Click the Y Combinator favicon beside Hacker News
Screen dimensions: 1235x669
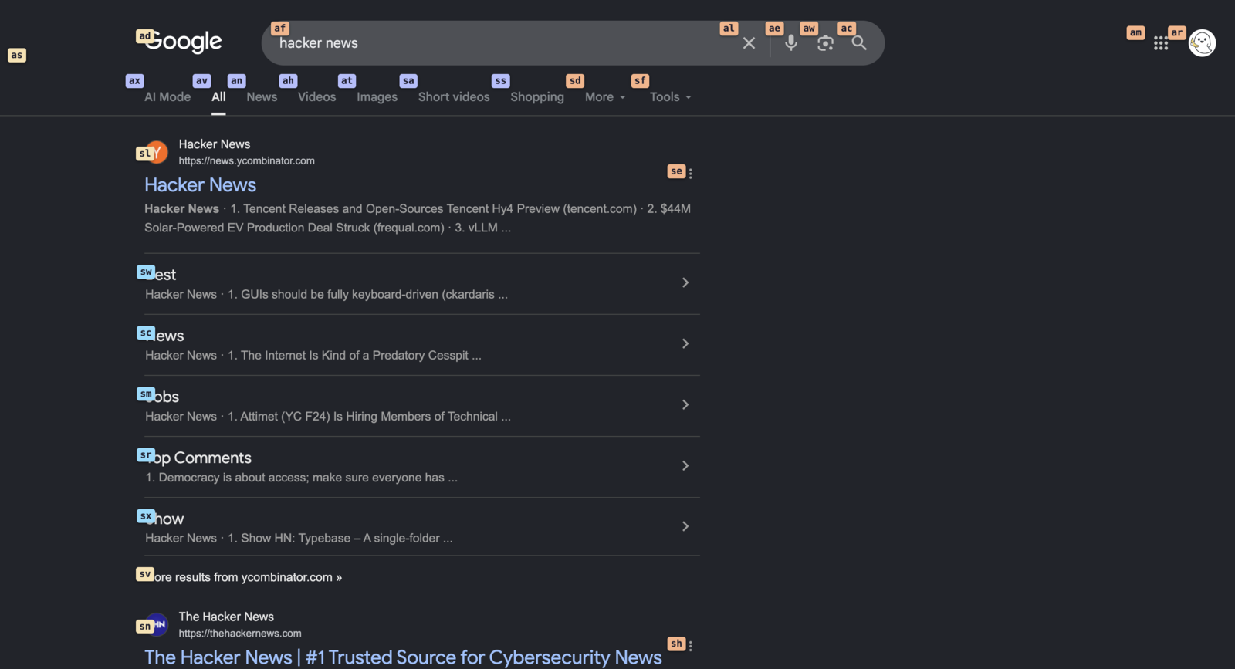click(157, 152)
